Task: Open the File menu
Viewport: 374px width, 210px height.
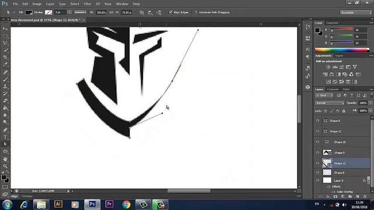Action: (15, 4)
